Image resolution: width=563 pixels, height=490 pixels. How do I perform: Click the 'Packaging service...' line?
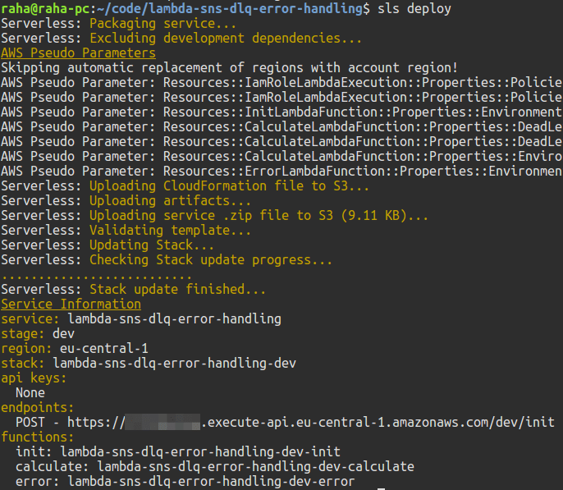click(118, 24)
